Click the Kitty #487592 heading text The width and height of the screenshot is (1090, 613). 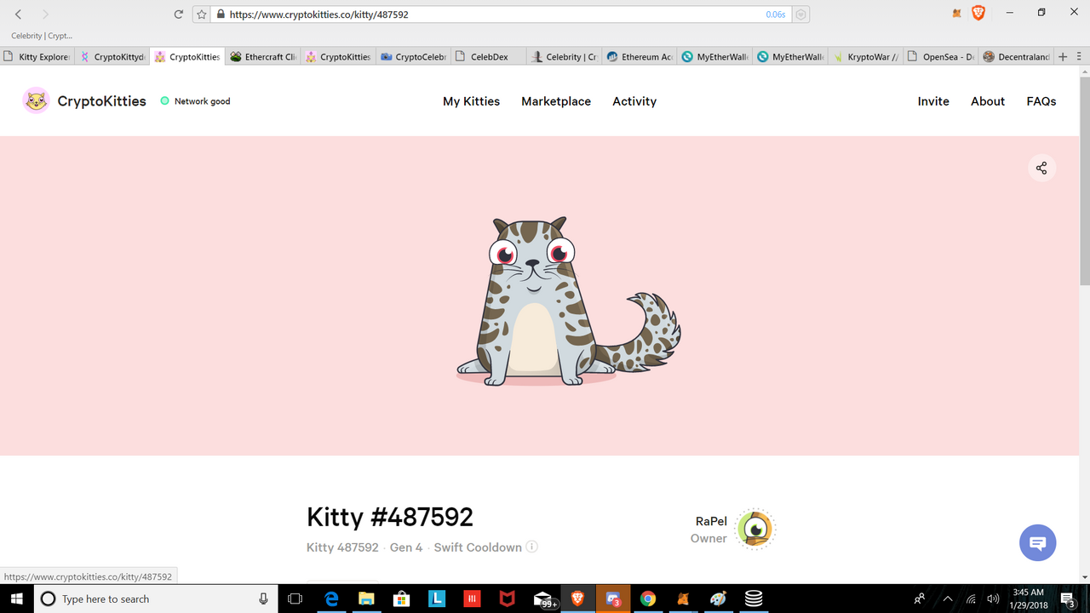tap(390, 516)
